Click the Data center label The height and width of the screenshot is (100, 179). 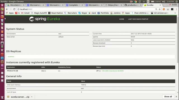click(11, 37)
